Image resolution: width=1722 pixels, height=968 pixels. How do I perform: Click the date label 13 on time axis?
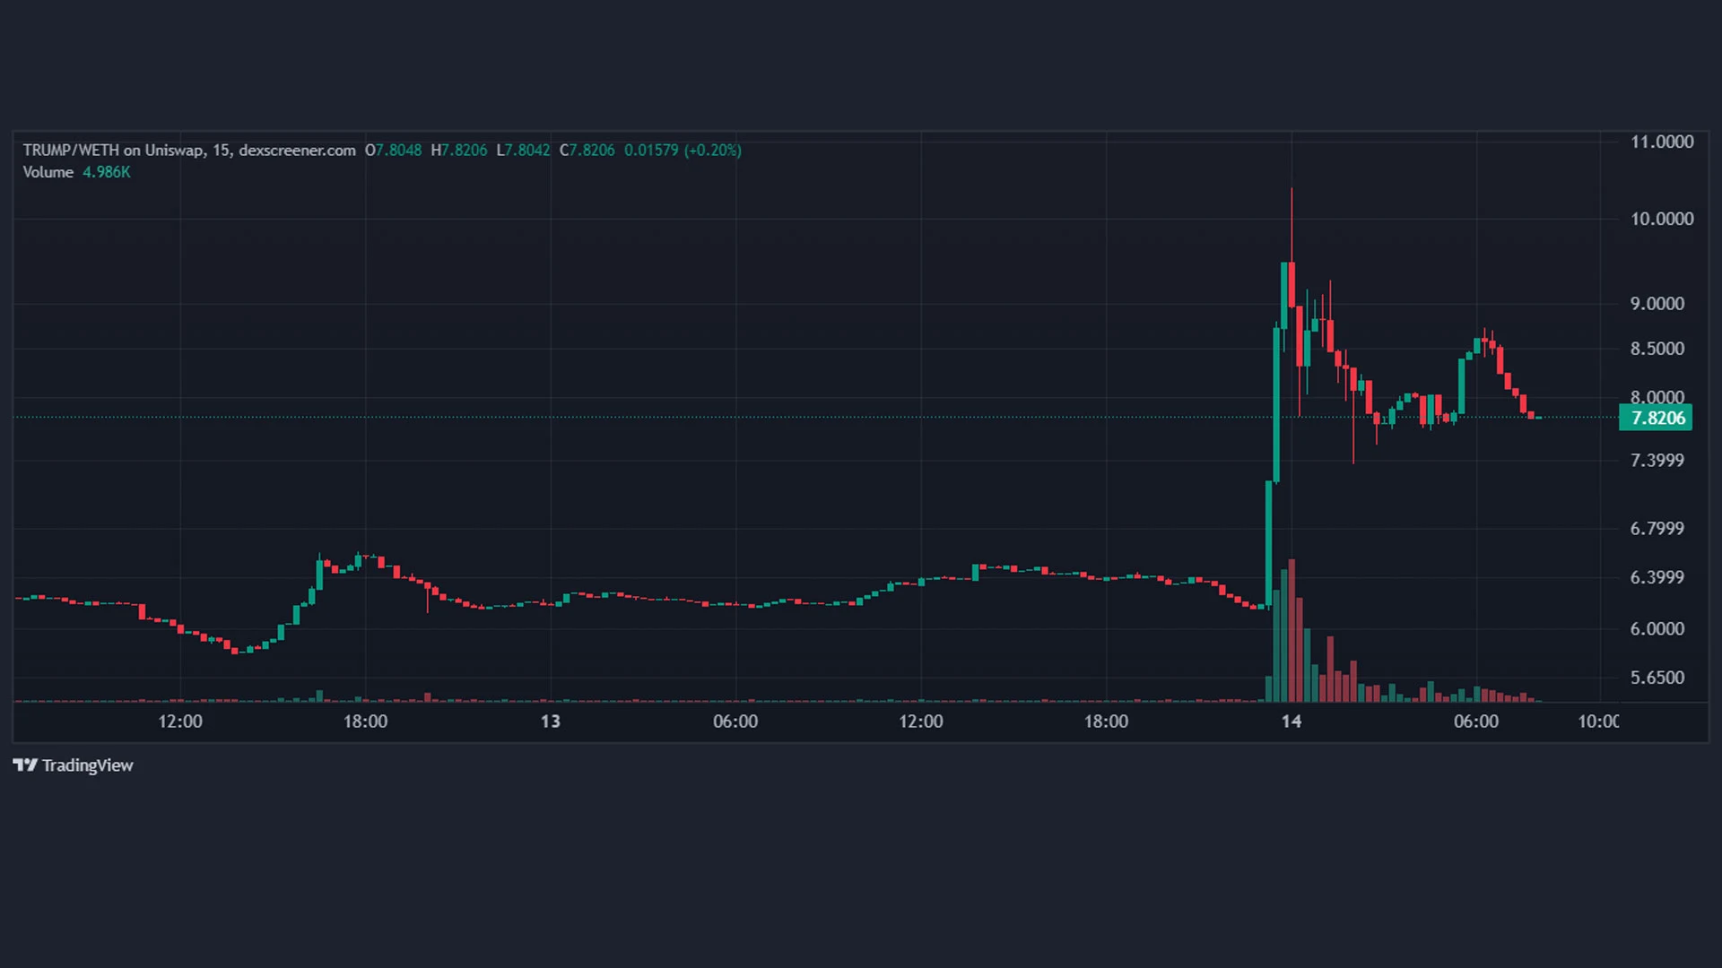click(550, 722)
